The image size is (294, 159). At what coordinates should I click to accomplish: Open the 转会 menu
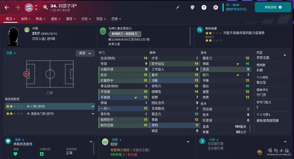(x=41, y=19)
